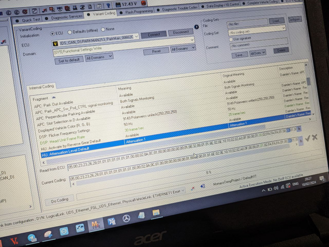This screenshot has height=247, width=329.
Task: Switch to the Quick Test tab
Action: pyautogui.click(x=29, y=20)
